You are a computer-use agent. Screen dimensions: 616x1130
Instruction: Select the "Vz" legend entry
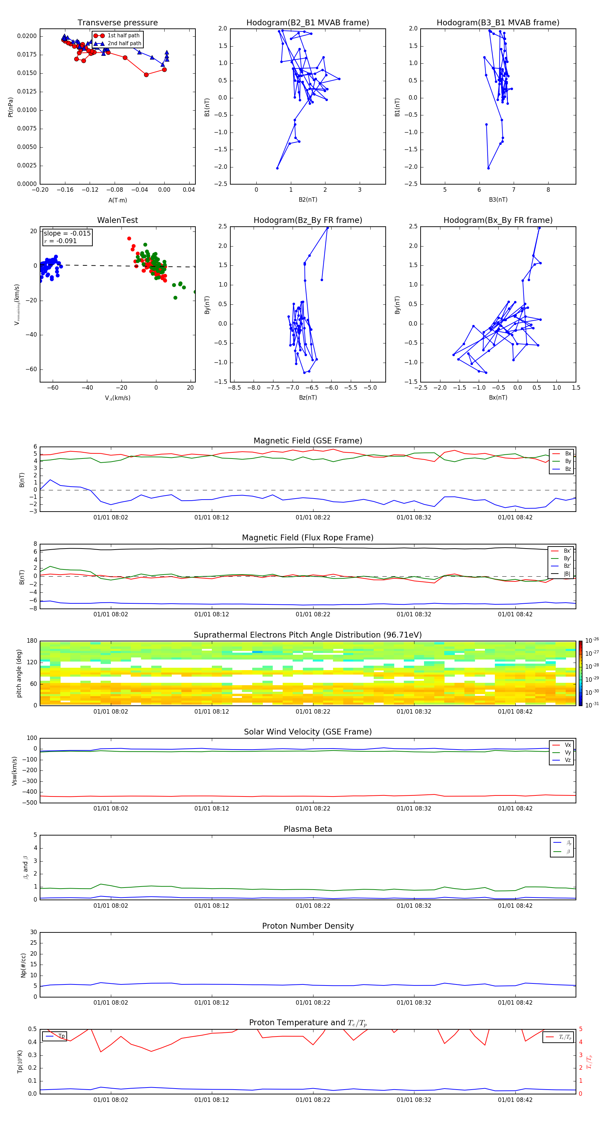pos(562,760)
